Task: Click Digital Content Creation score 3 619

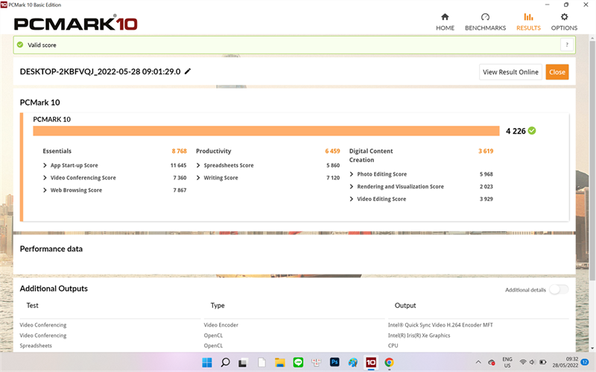Action: coord(486,151)
